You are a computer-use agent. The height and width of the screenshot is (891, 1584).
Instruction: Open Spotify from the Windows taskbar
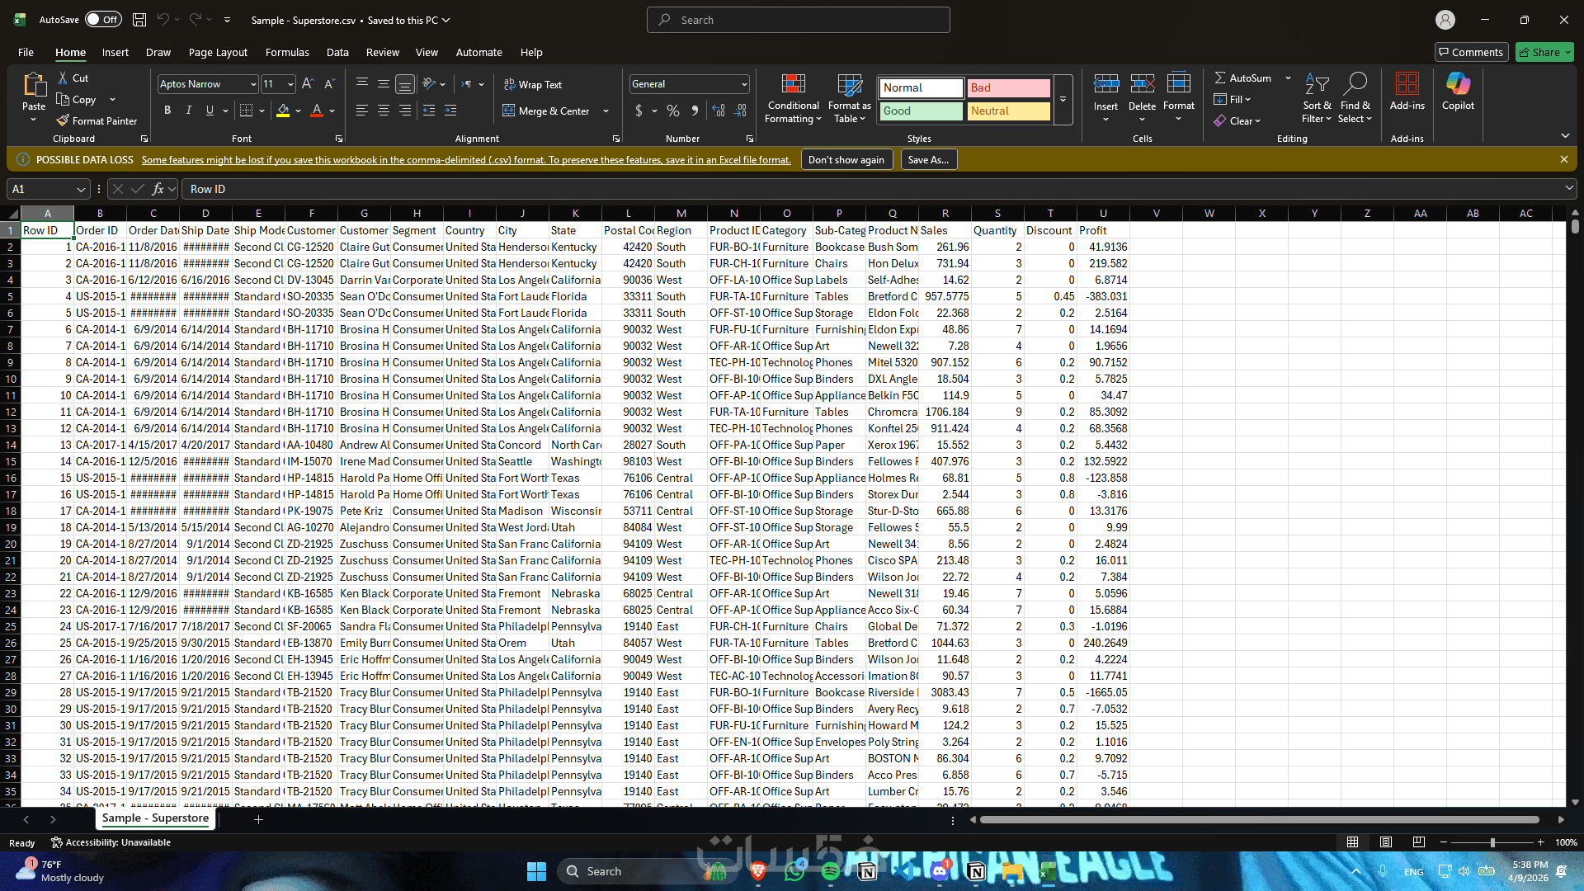click(831, 871)
